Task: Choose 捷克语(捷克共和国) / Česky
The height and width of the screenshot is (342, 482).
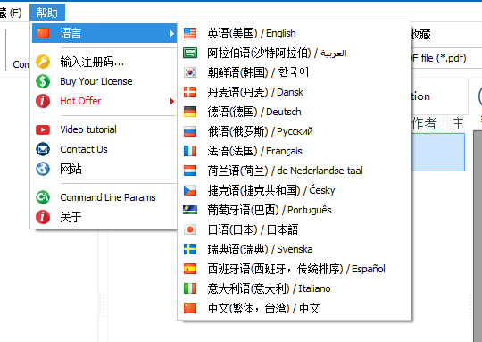Action: point(295,190)
